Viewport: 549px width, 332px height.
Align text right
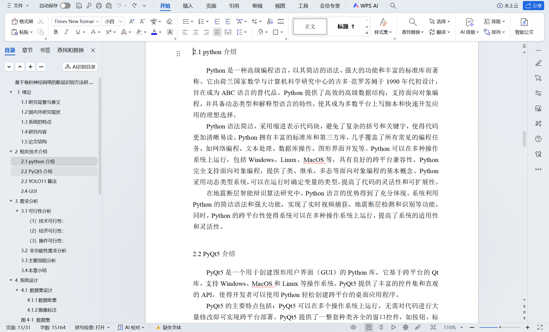click(206, 32)
